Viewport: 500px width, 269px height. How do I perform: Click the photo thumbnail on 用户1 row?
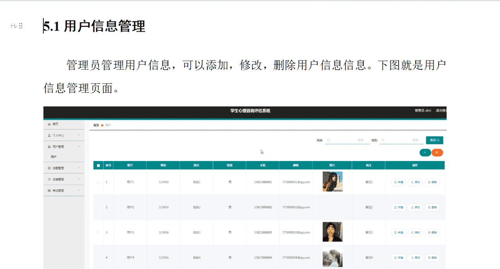pos(332,181)
